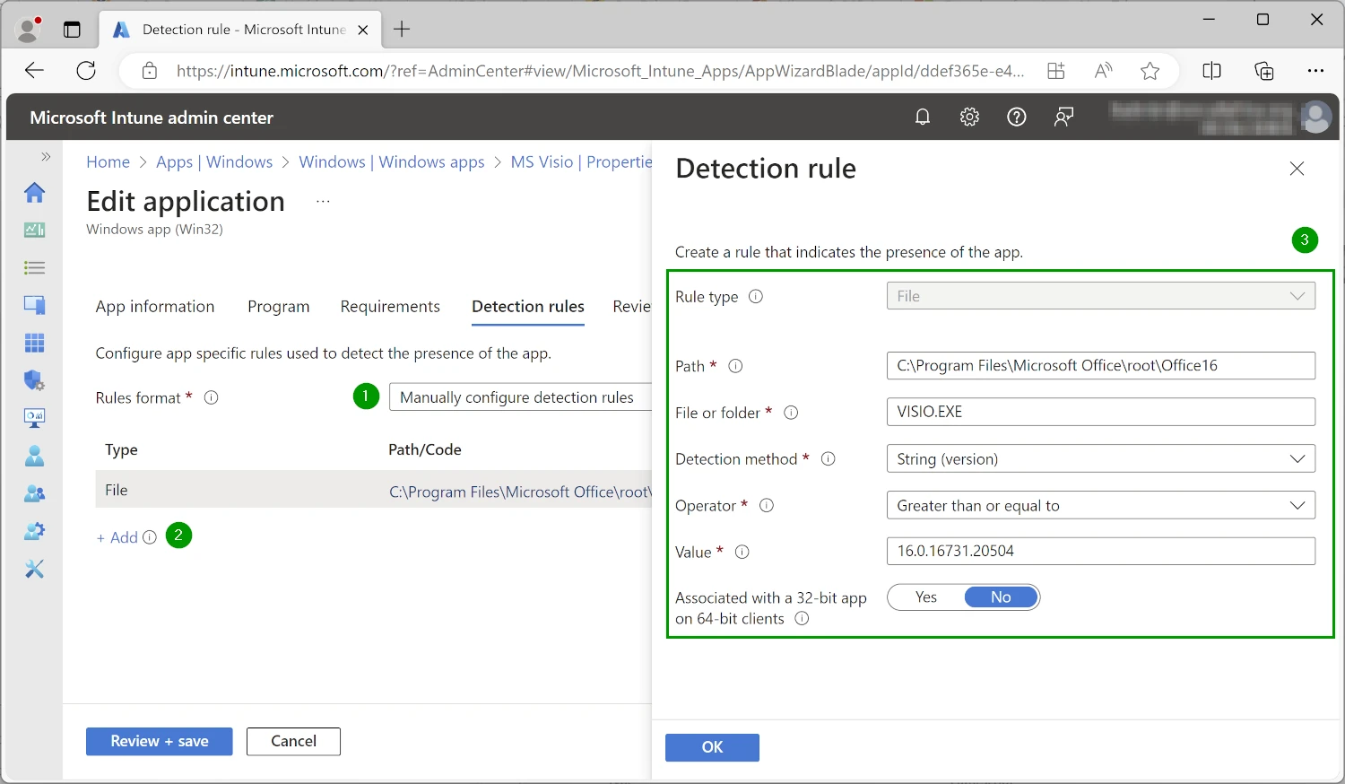Viewport: 1345px width, 784px height.
Task: Show info tooltip for Operator
Action: (x=767, y=505)
